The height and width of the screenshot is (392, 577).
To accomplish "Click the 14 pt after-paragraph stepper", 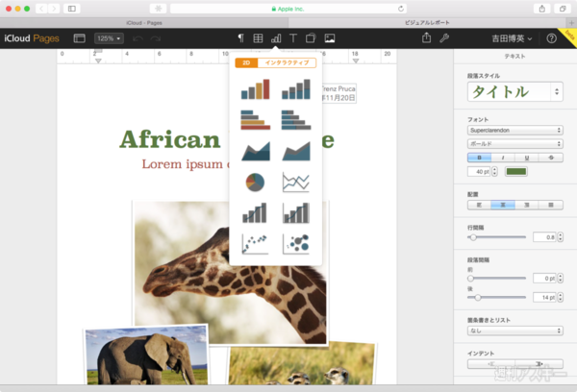I will 560,297.
